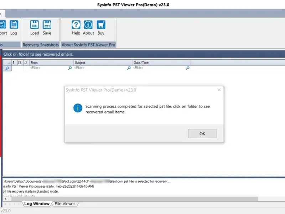The image size is (285, 214).
Task: Click 'Click on folder to see recovered emails.' text
Action: pyautogui.click(x=38, y=54)
